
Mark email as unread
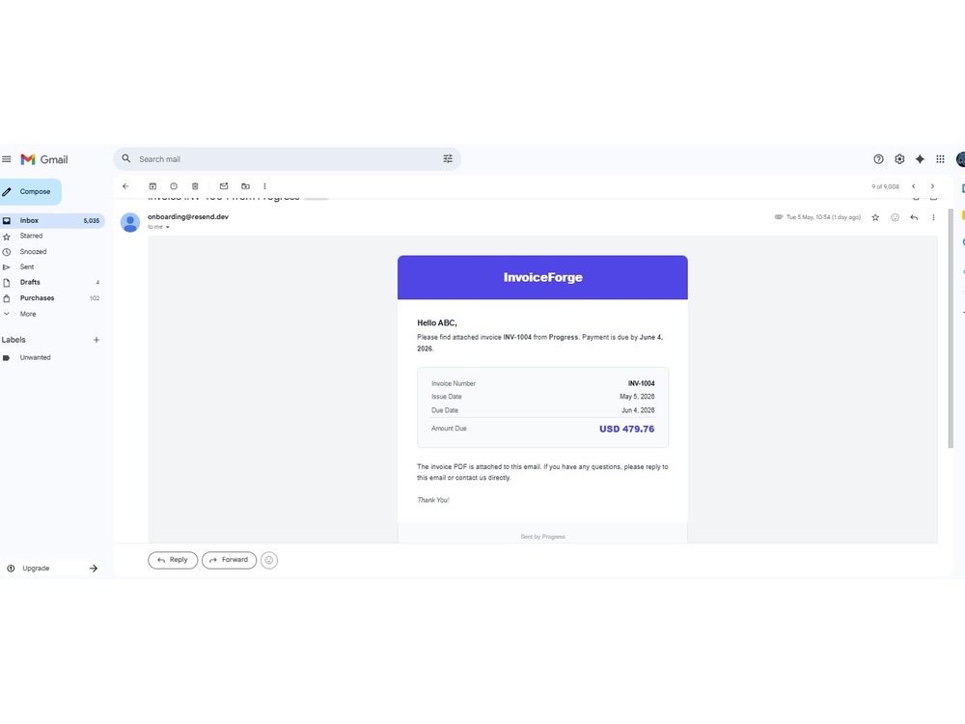click(224, 186)
